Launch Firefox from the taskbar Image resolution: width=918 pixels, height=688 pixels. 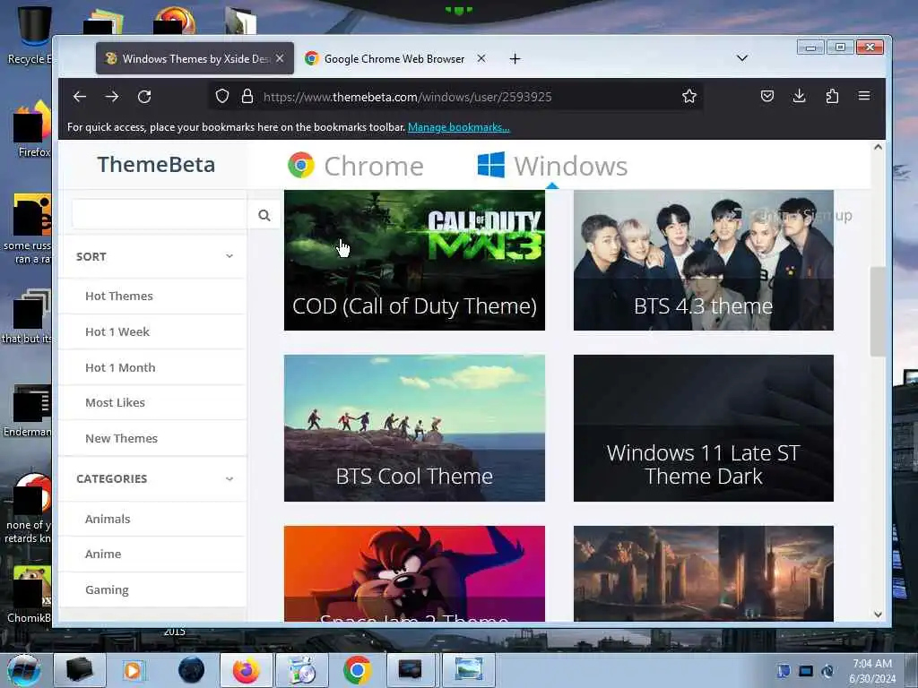pyautogui.click(x=246, y=670)
